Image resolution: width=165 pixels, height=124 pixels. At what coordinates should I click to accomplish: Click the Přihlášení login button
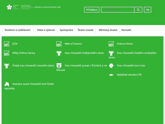92,10
